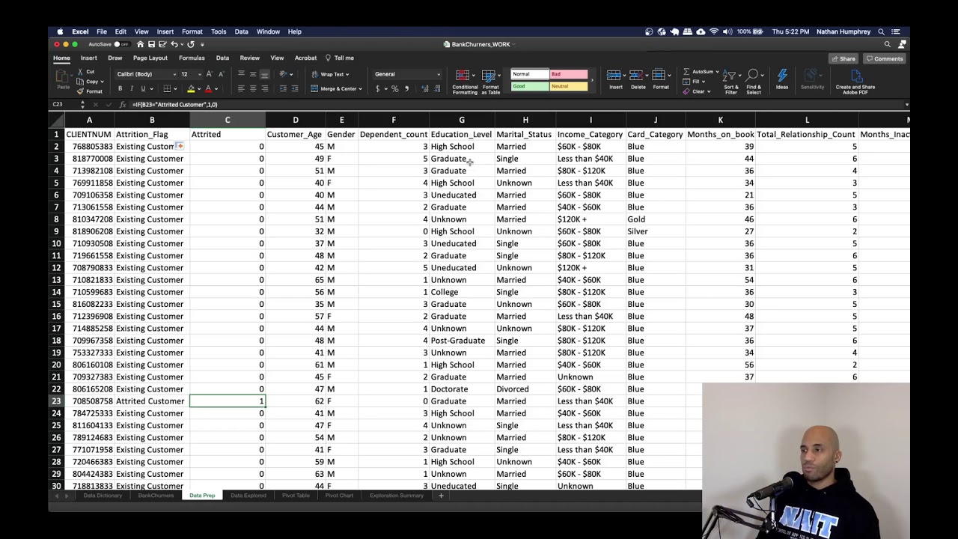Screen dimensions: 958x539
Task: Open the Window menu in menu bar
Action: tap(268, 31)
